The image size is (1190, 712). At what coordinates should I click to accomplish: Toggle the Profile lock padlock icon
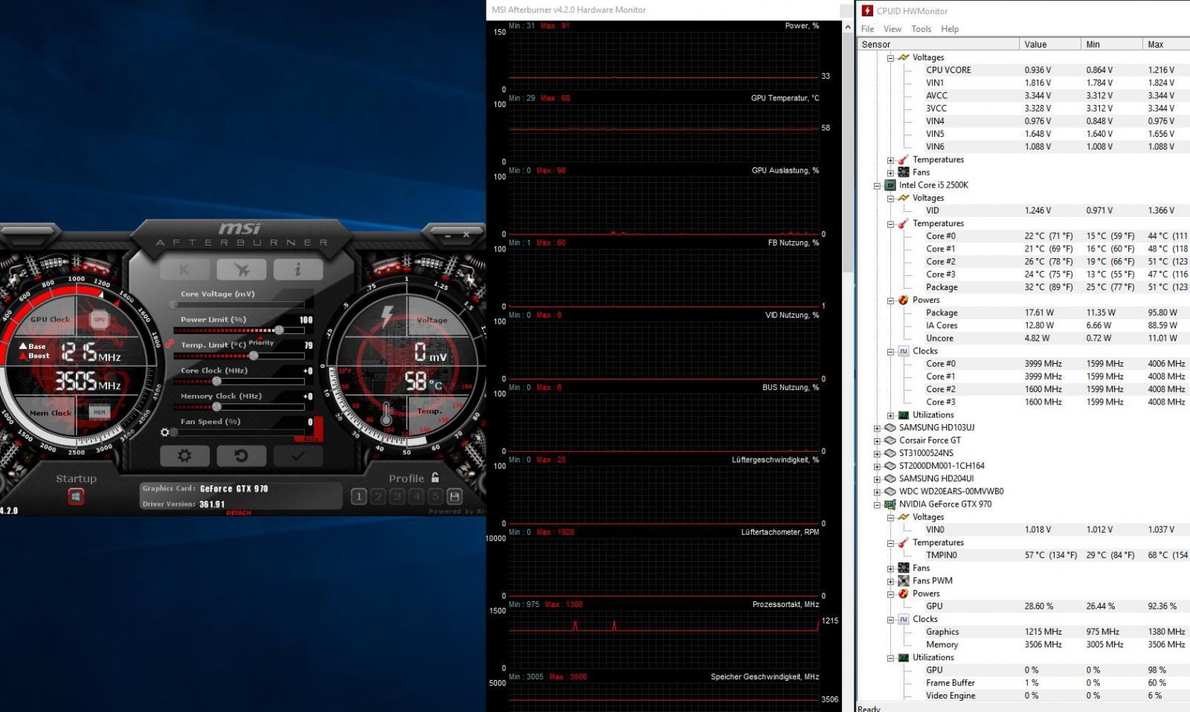tap(435, 478)
